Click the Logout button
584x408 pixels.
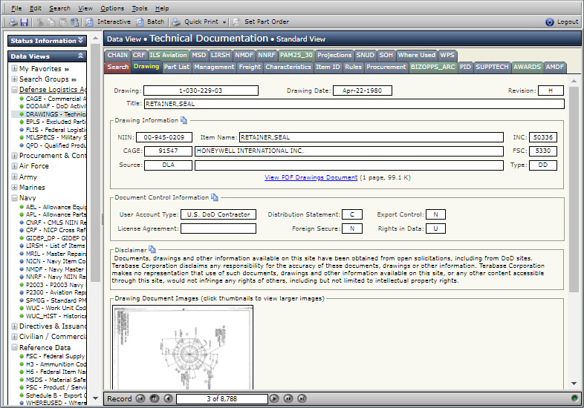[562, 22]
